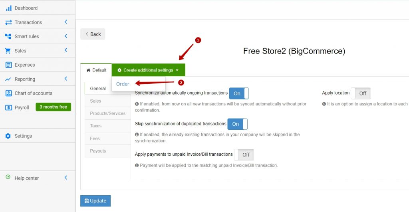This screenshot has height=212, width=409.
Task: Click the Settings gear icon in sidebar
Action: (8, 136)
